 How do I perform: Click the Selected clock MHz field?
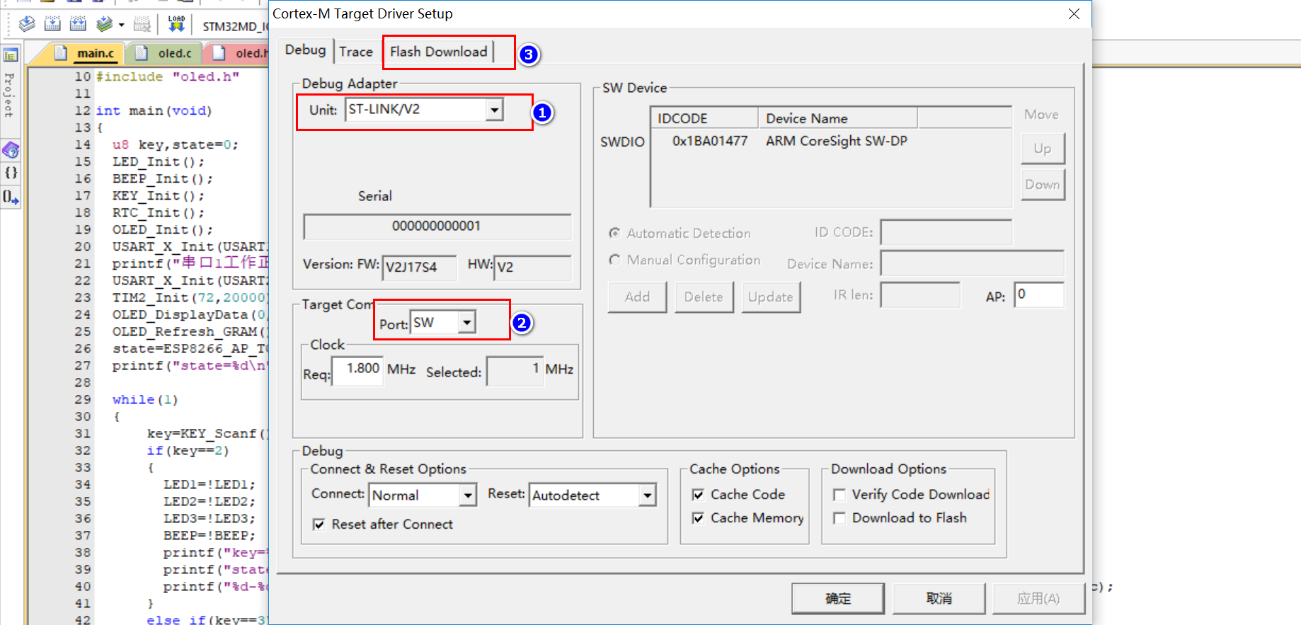click(x=515, y=371)
